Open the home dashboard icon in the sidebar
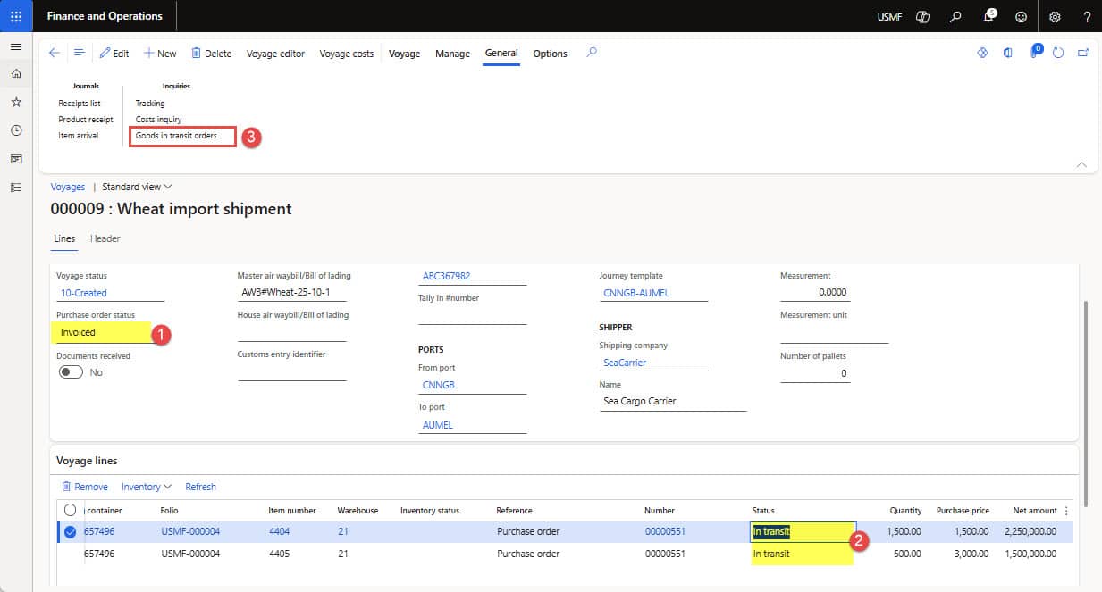 (x=15, y=73)
